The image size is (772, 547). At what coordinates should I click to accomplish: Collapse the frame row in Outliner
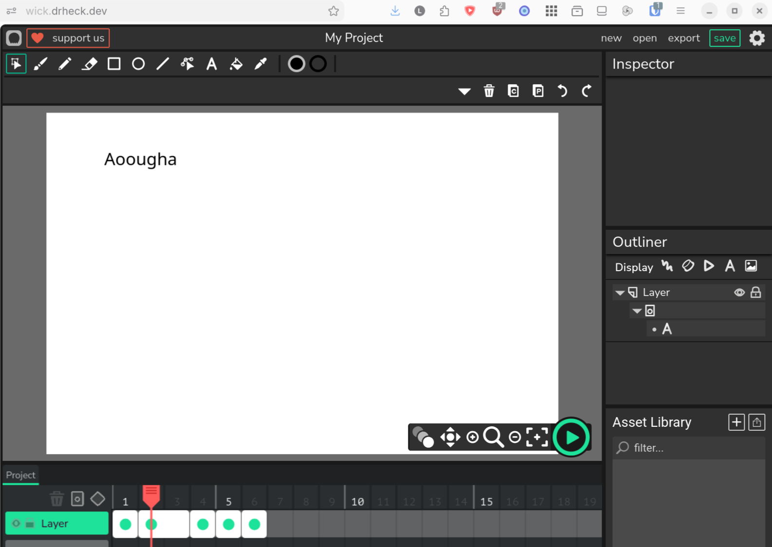[637, 310]
